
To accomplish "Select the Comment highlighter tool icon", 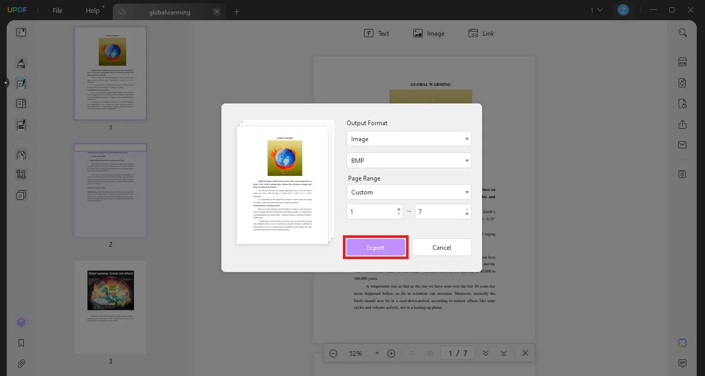I will point(21,63).
